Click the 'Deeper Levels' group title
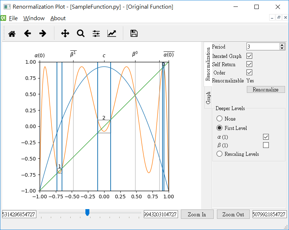The width and height of the screenshot is (289, 230). 230,108
